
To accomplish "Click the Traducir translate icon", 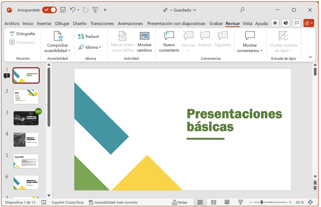I will pos(81,37).
